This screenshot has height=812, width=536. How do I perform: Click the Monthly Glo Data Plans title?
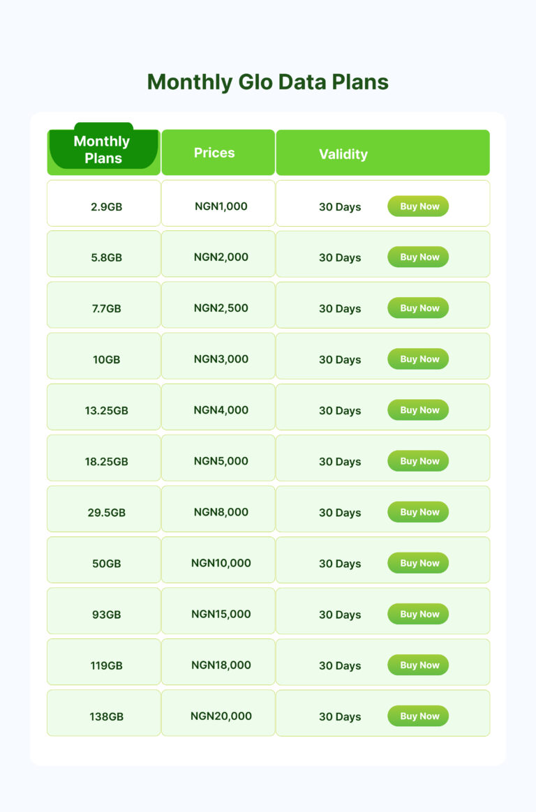tap(267, 82)
